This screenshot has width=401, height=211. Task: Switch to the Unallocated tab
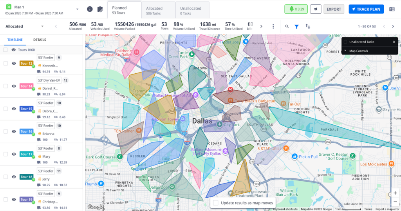pyautogui.click(x=192, y=11)
